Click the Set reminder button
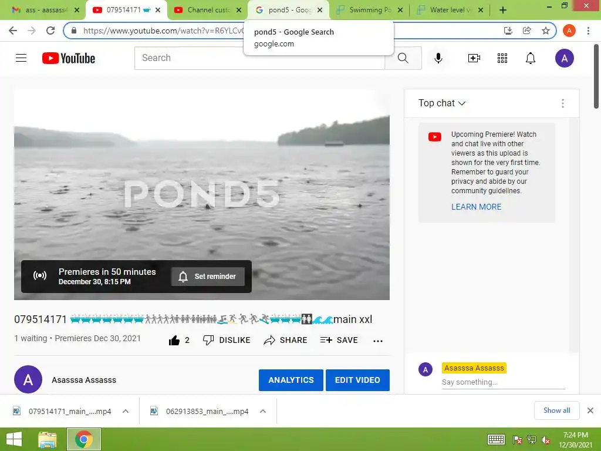601x451 pixels. tap(208, 277)
